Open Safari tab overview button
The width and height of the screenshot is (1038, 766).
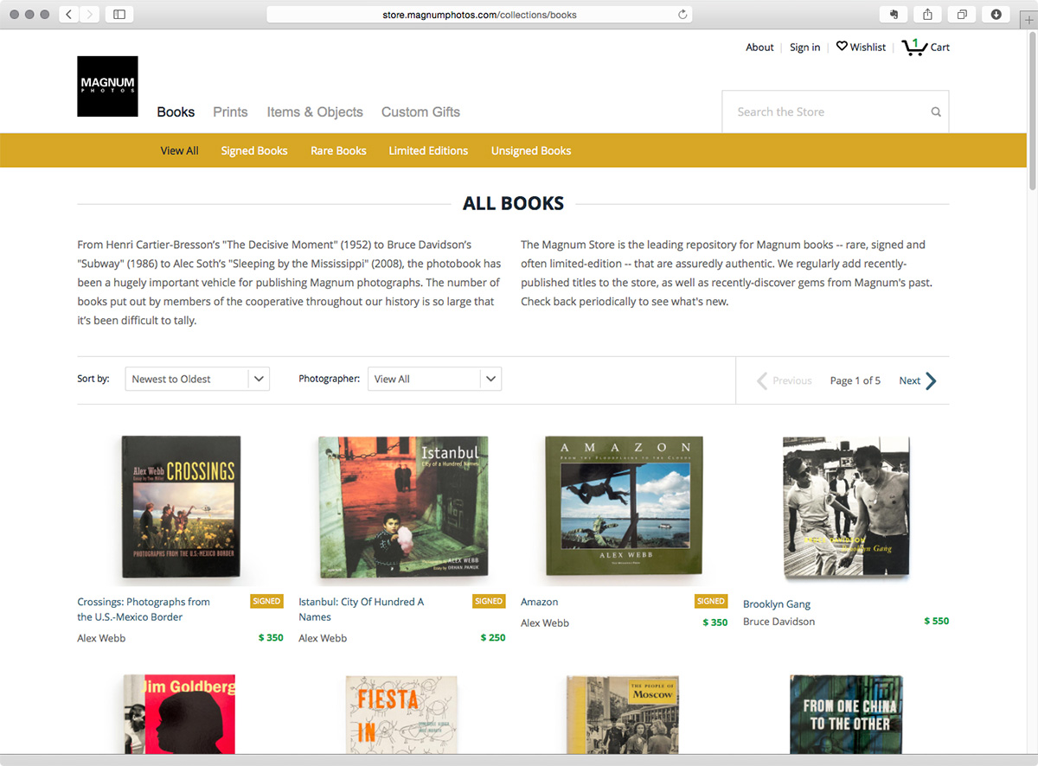(x=962, y=15)
